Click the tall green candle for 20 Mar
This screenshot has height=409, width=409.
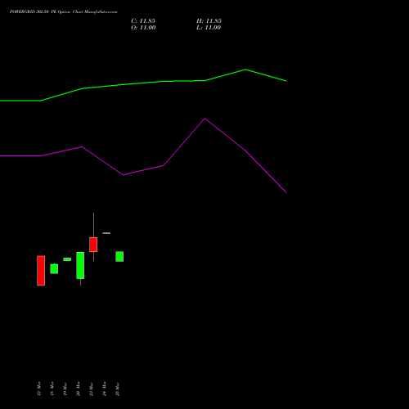80,265
